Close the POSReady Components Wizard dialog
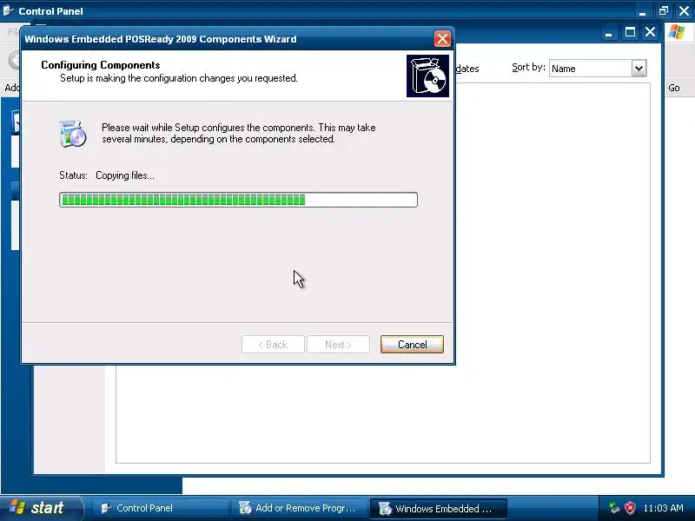This screenshot has height=521, width=695. pyautogui.click(x=442, y=39)
